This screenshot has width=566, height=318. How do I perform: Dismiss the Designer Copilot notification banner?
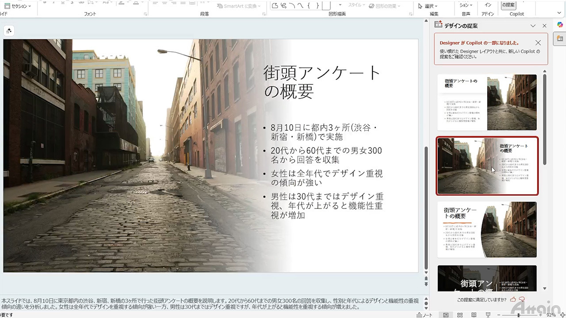[538, 43]
